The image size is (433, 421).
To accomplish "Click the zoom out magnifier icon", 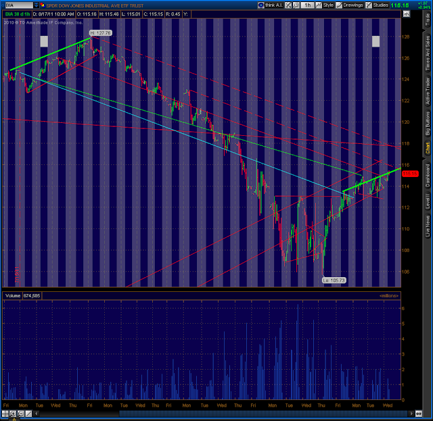I will [x=21, y=414].
